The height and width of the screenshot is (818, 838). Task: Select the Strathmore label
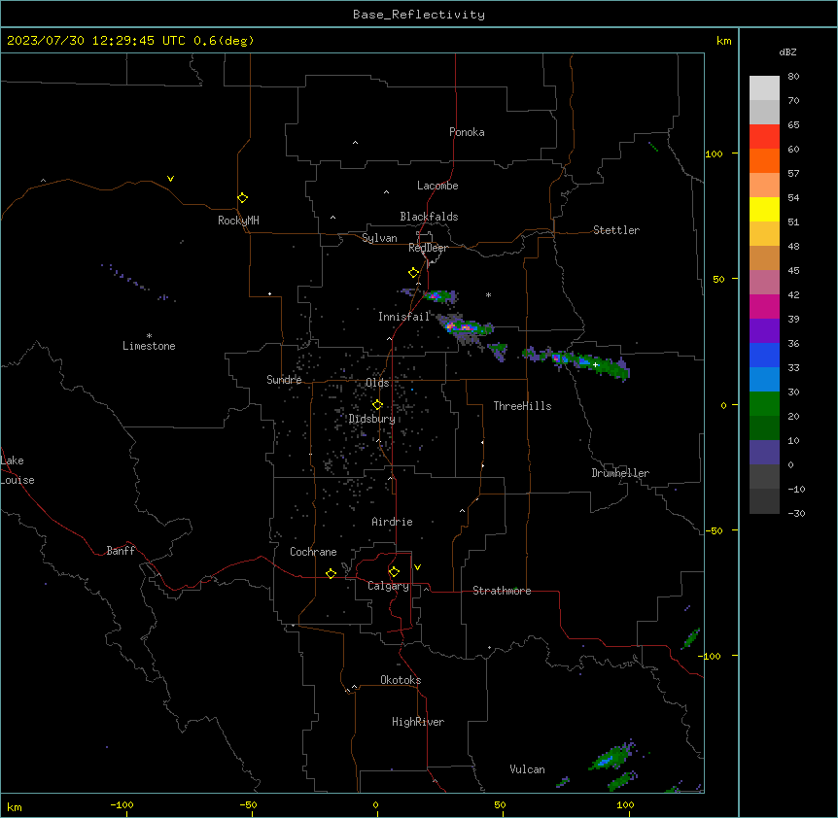click(x=502, y=591)
